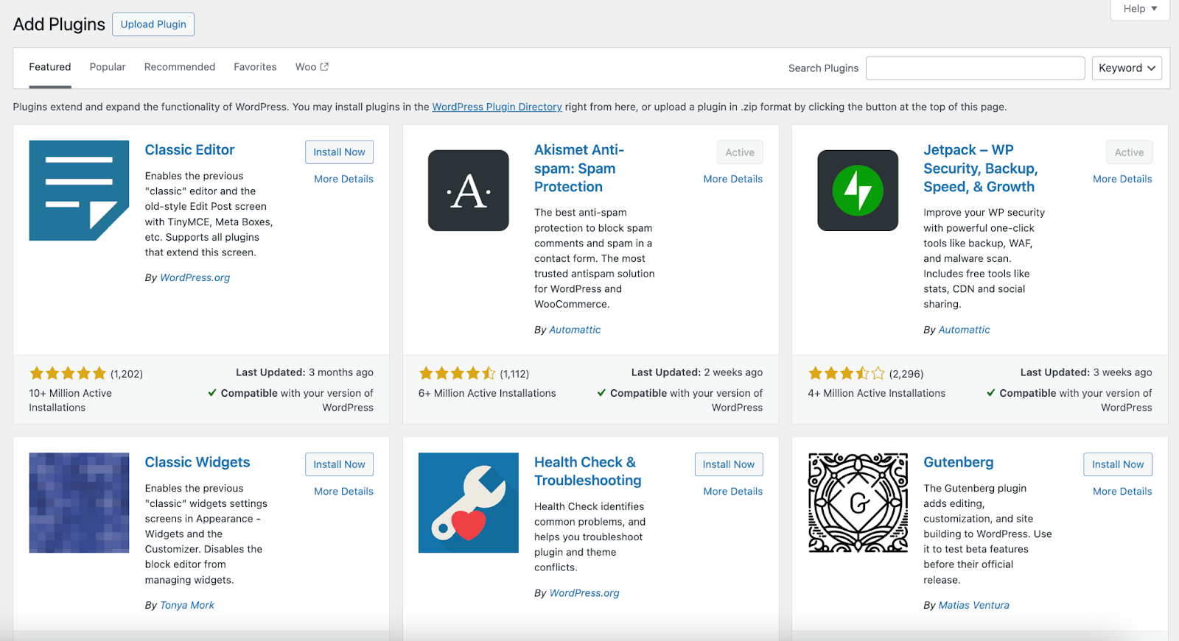
Task: Click Jetpack star rating
Action: coord(846,373)
